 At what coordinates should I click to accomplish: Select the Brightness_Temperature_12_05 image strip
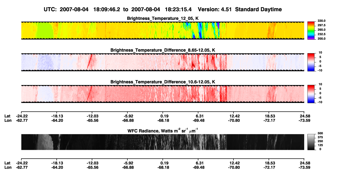(163, 30)
